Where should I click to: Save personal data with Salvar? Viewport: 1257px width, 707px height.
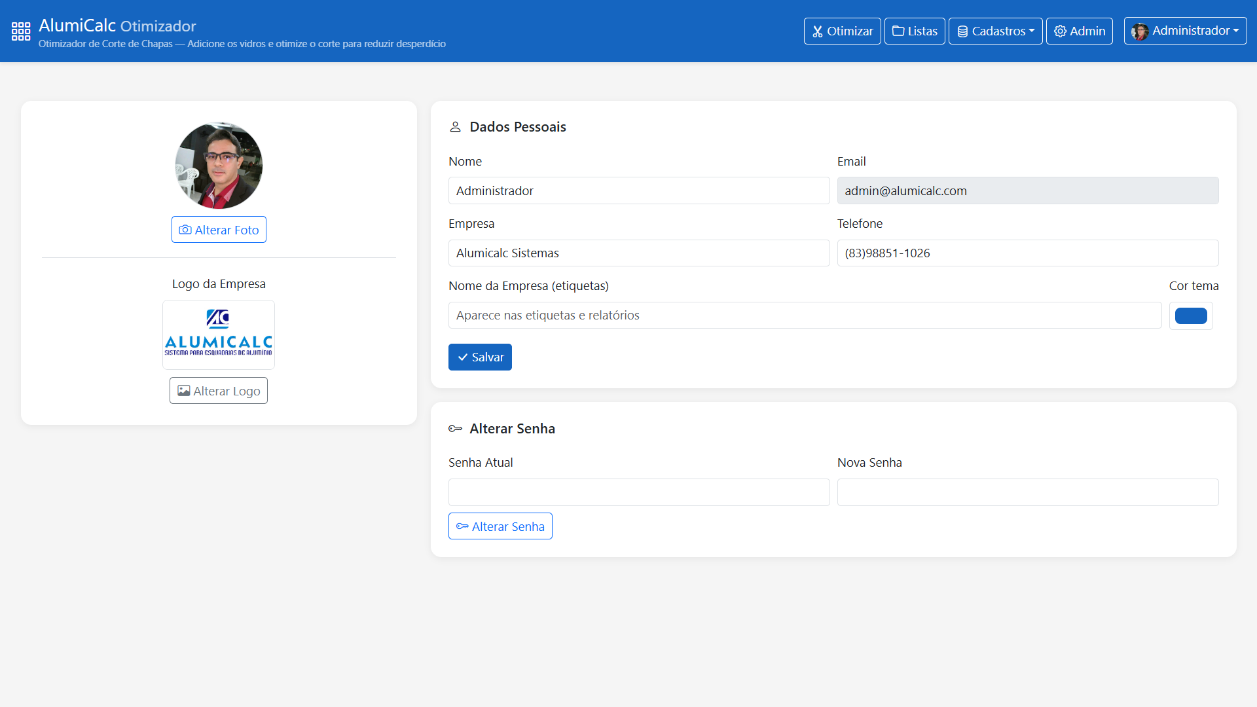click(x=480, y=357)
